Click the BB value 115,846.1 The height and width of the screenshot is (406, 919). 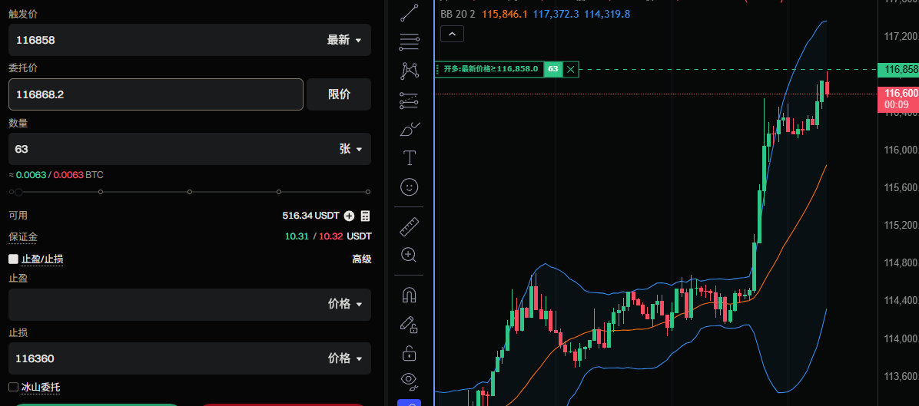click(x=505, y=14)
